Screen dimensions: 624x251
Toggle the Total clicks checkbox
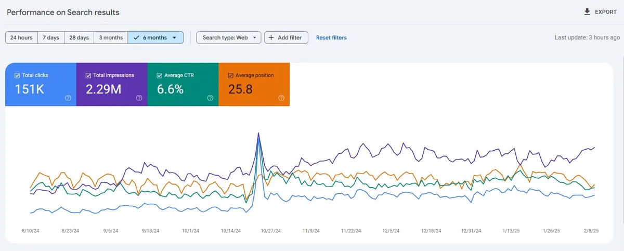(17, 75)
